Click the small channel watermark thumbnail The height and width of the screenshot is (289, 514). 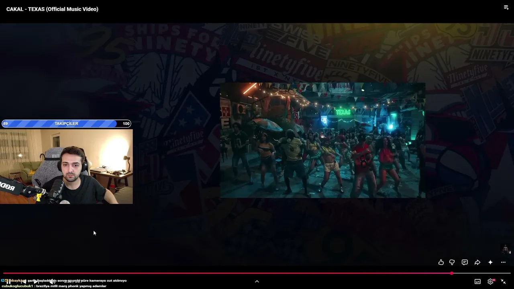[506, 249]
